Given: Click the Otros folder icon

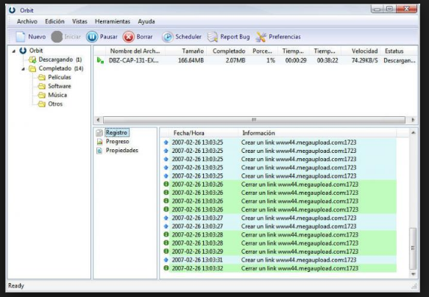Looking at the screenshot, I should click(42, 104).
